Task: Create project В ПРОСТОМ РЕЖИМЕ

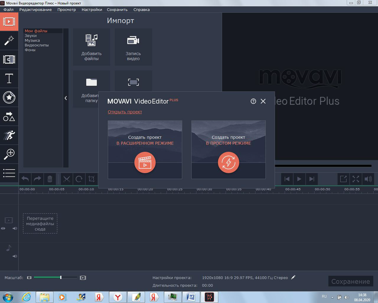Action: [228, 150]
